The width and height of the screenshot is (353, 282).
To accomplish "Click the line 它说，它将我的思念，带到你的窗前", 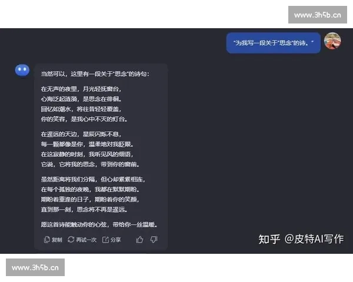I will 90,164.
